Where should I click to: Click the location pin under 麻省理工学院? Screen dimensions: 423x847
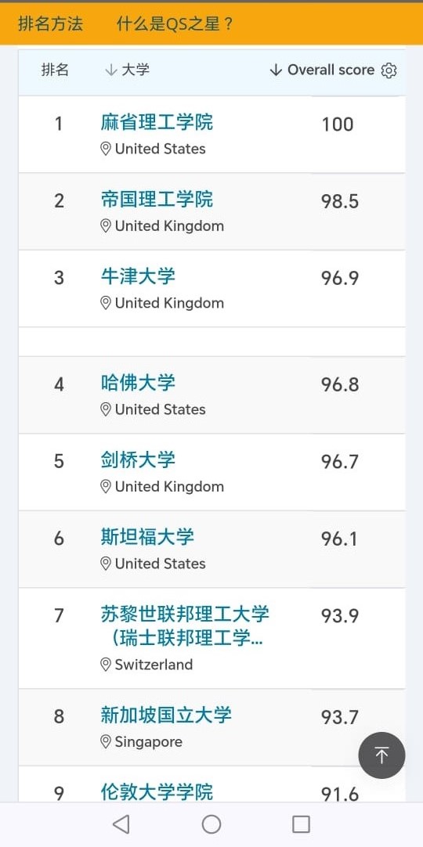click(106, 149)
